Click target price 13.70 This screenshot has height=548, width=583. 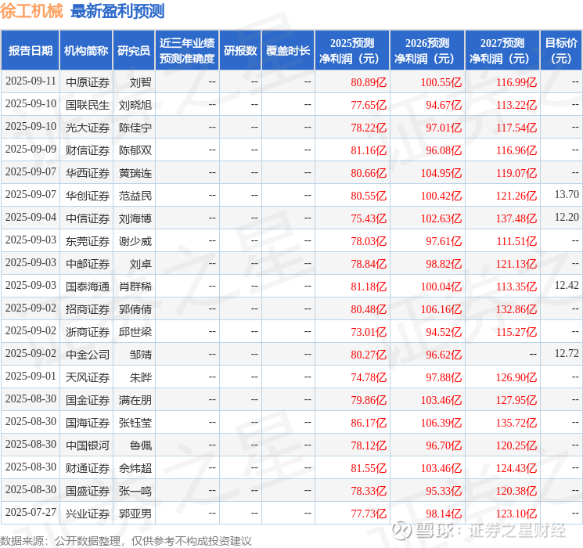[567, 195]
